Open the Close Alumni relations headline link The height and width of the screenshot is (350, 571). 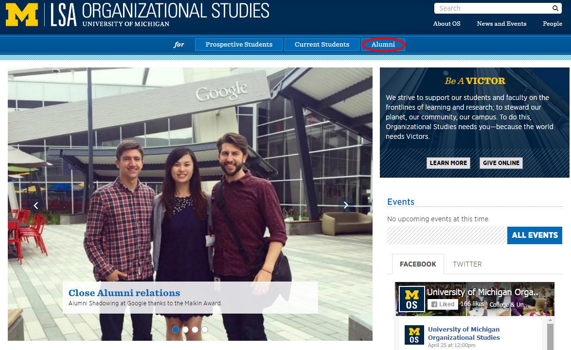coord(124,293)
